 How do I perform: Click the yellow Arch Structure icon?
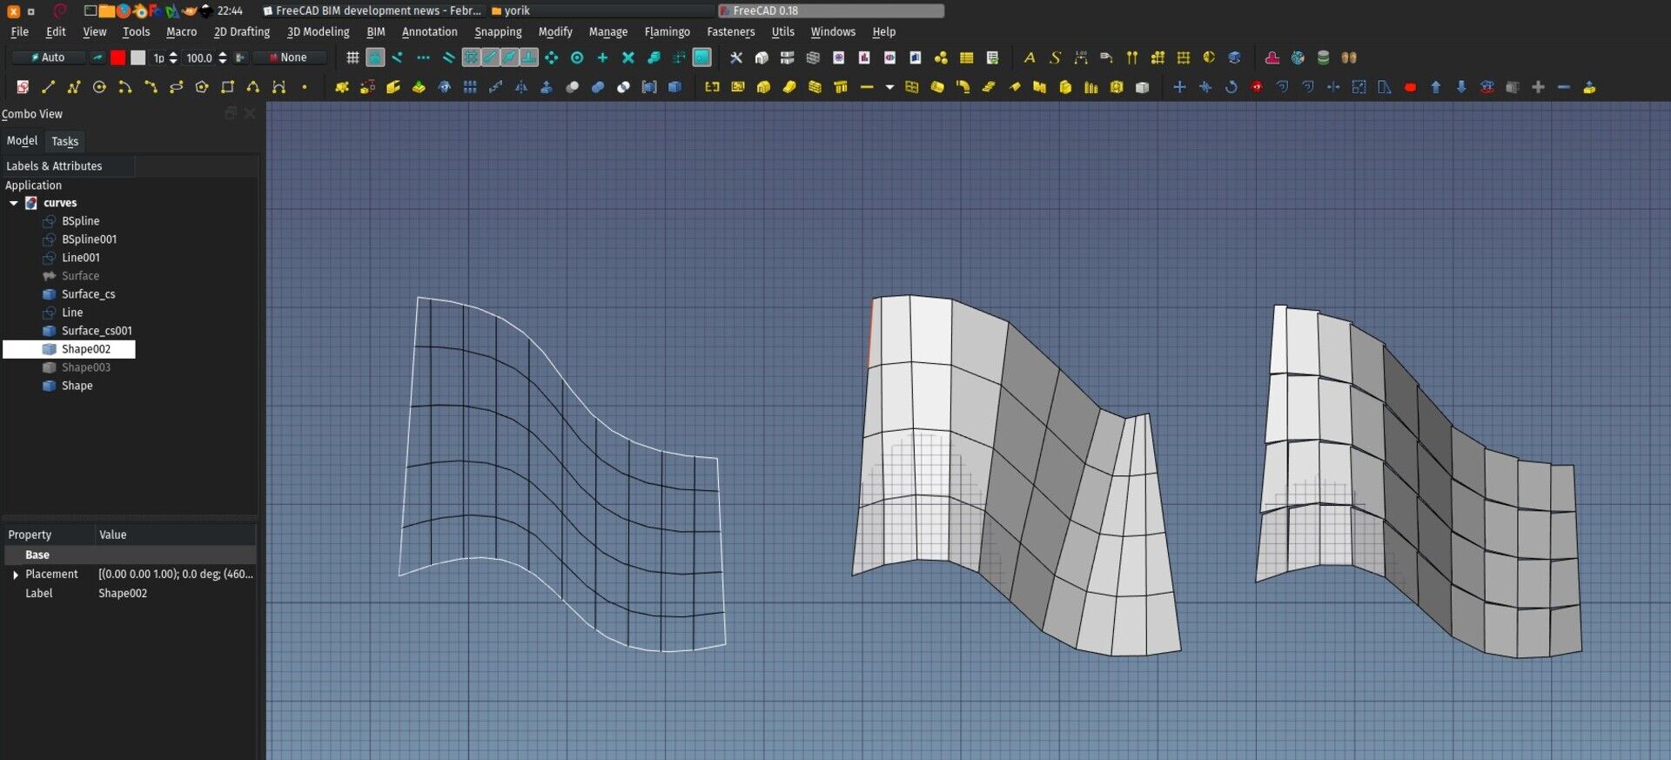(840, 87)
